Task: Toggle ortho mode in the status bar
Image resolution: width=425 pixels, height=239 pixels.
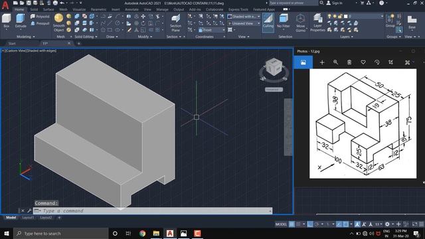Action: (x=310, y=224)
